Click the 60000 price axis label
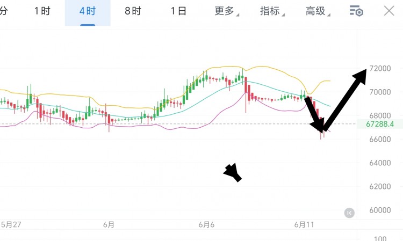Screen dimensions: 403x241 tap(380, 210)
